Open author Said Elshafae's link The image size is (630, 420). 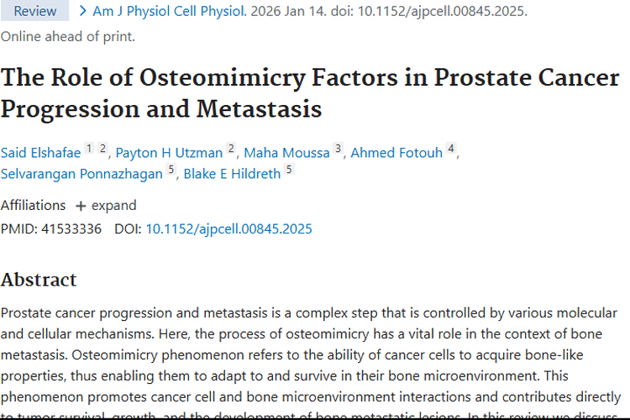coord(39,152)
